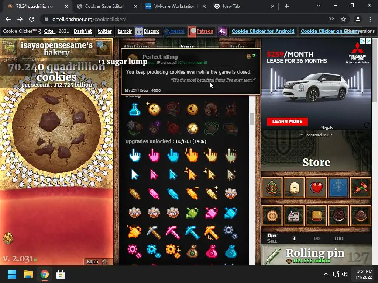
Task: Bookmark this page with the star
Action: point(343,19)
